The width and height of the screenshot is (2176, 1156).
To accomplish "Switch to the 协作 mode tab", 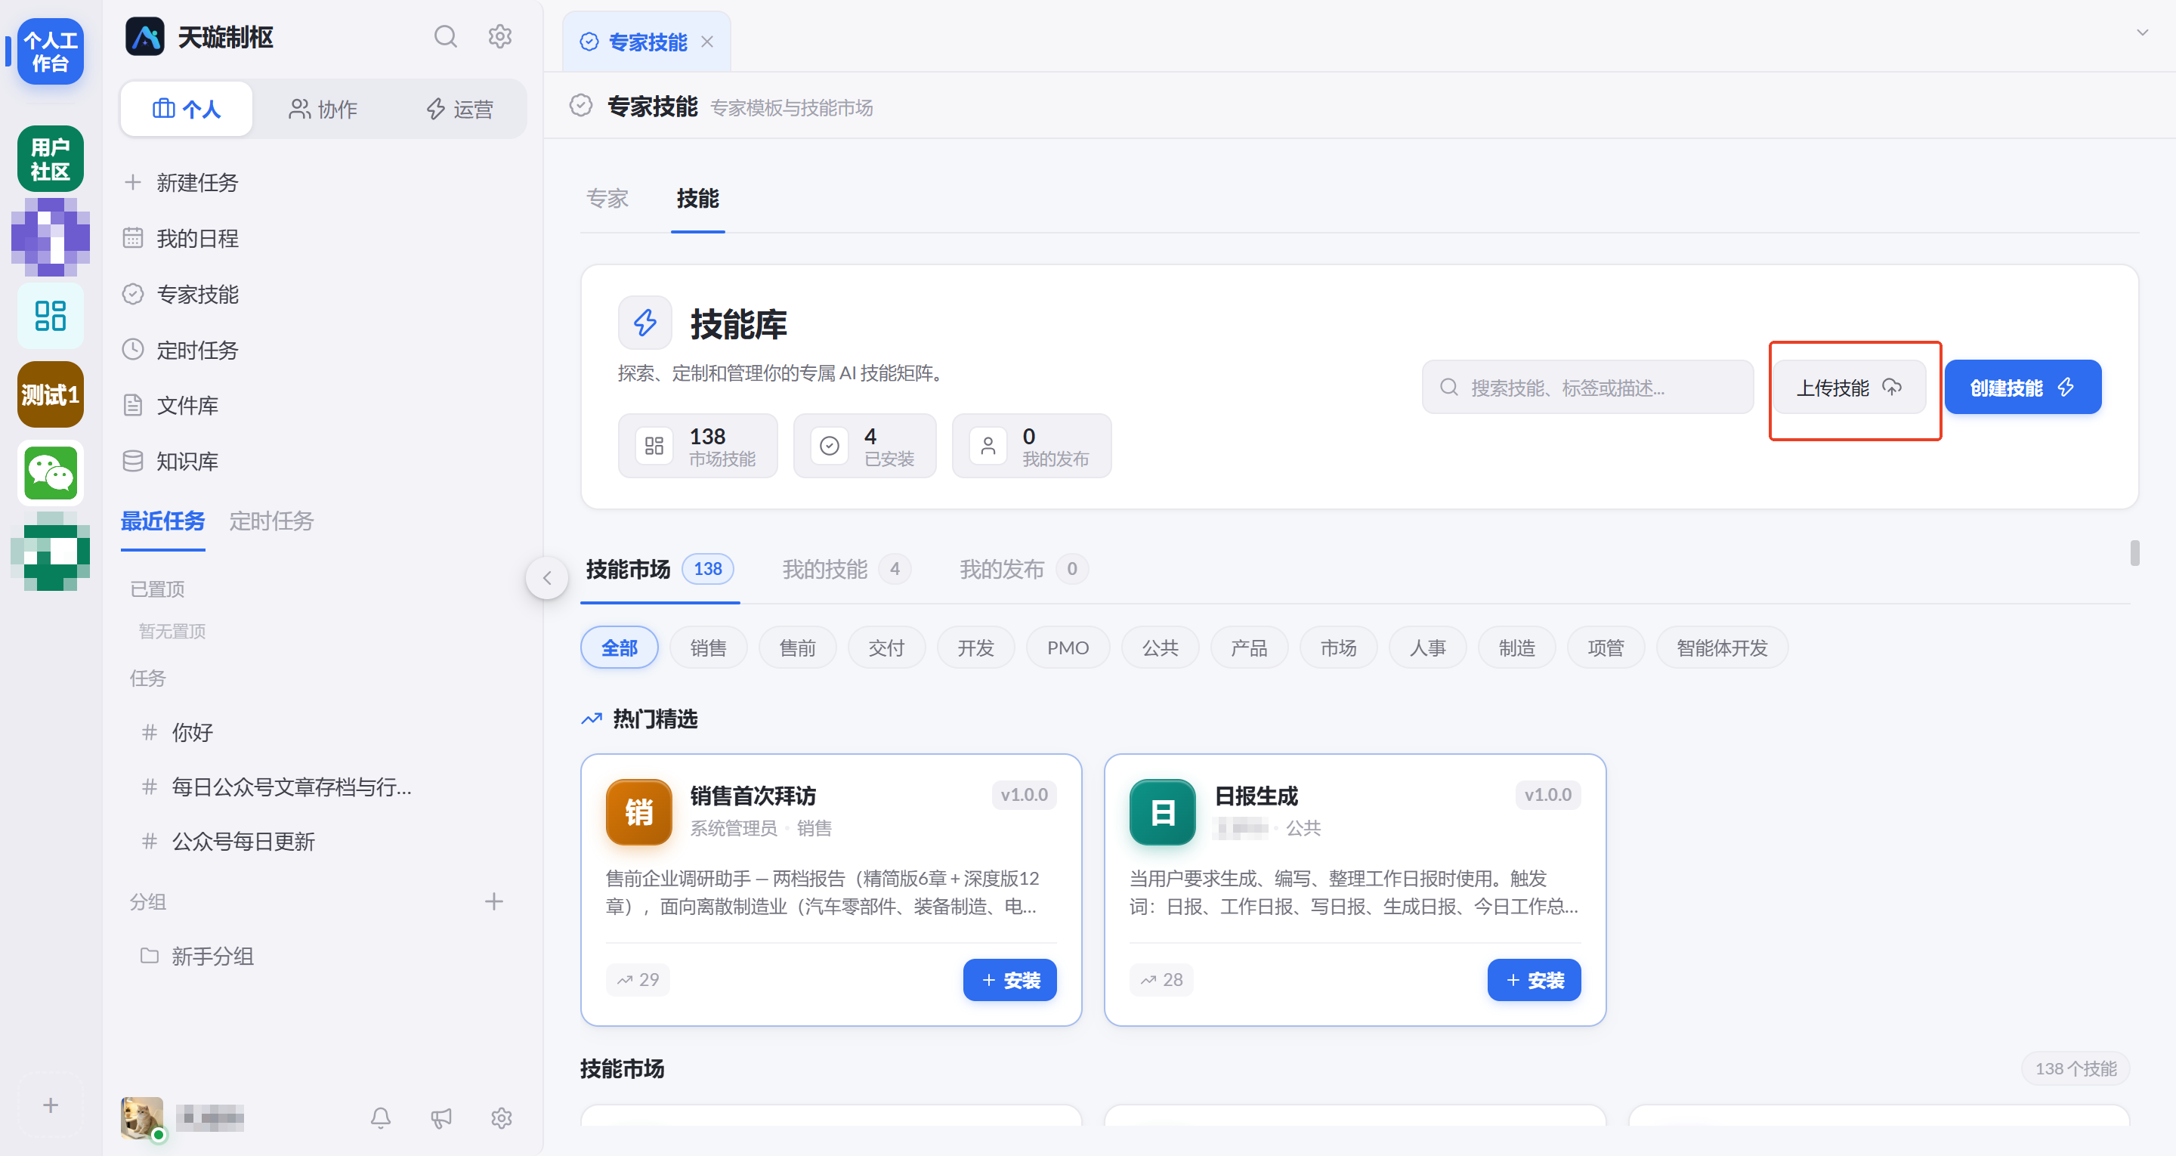I will (x=323, y=109).
